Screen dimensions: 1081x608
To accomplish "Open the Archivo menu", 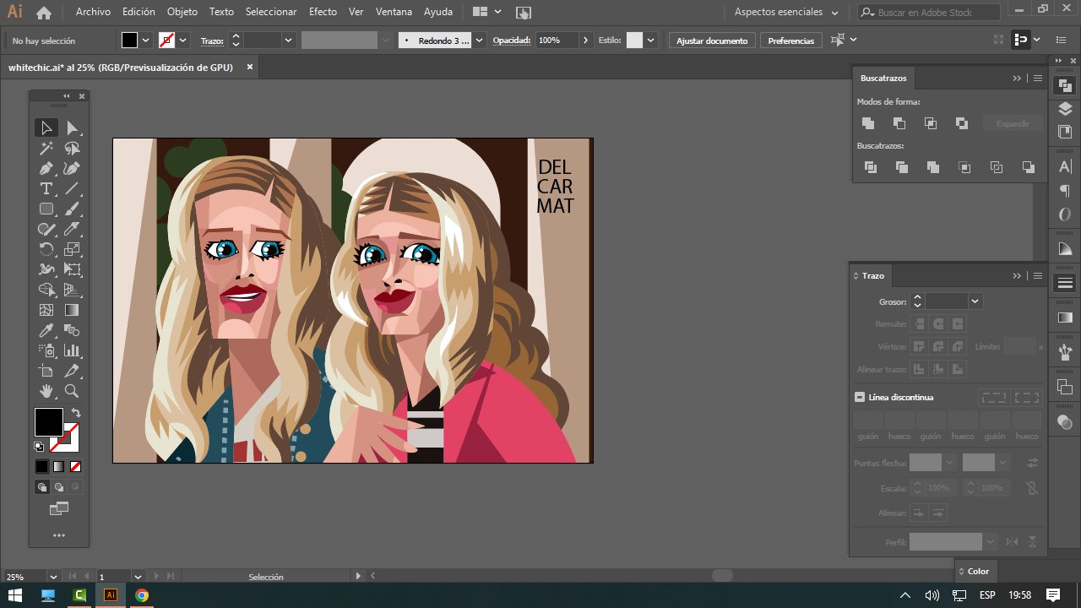I will (93, 12).
